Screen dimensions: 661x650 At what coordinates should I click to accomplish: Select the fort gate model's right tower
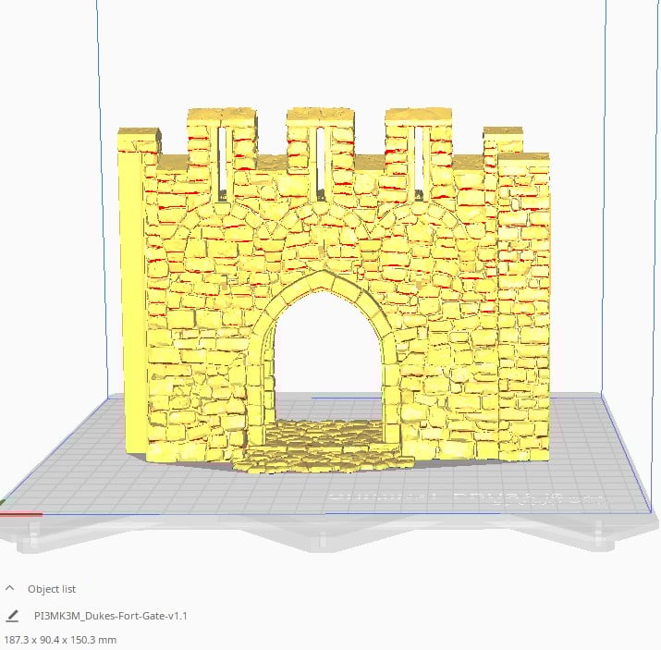tap(524, 305)
